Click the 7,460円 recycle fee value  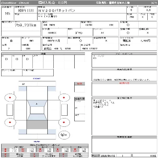tap(145, 41)
